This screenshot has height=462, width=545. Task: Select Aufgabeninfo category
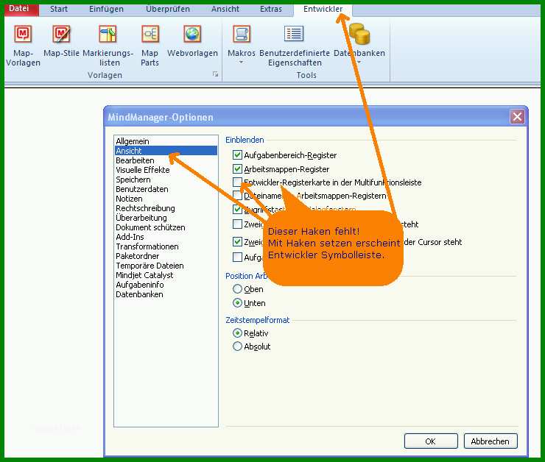[x=166, y=285]
